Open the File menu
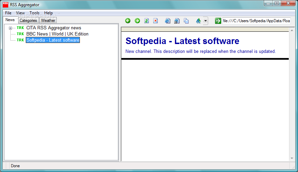The width and height of the screenshot is (298, 172). click(8, 13)
